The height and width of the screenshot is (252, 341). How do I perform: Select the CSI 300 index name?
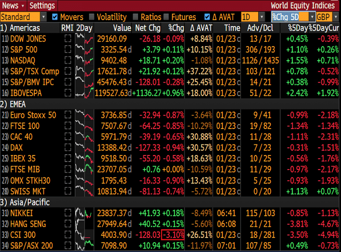(23, 235)
